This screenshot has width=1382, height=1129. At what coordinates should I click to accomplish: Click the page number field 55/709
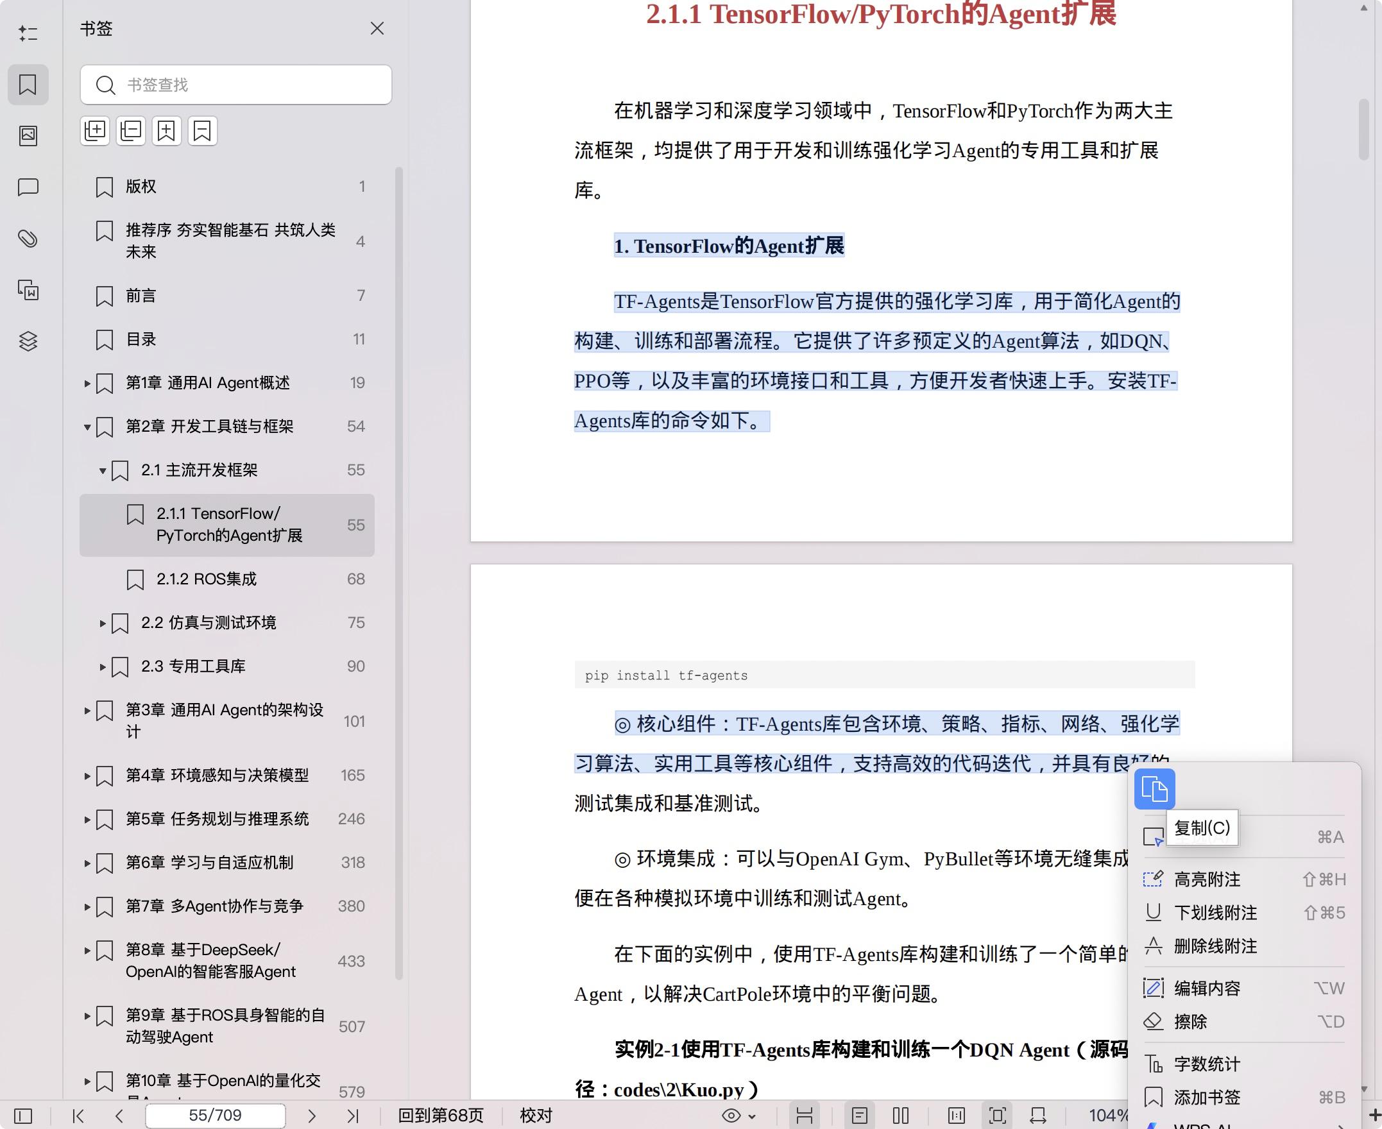(216, 1116)
